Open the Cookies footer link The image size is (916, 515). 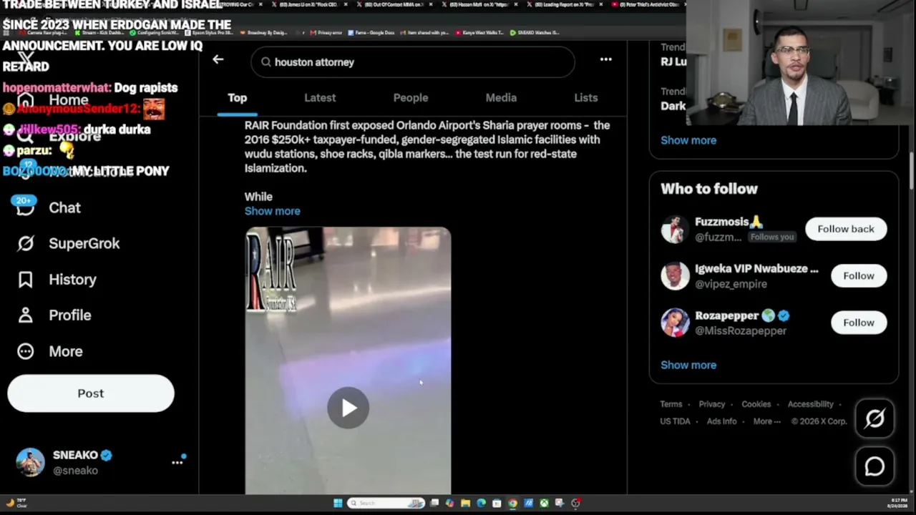[756, 404]
